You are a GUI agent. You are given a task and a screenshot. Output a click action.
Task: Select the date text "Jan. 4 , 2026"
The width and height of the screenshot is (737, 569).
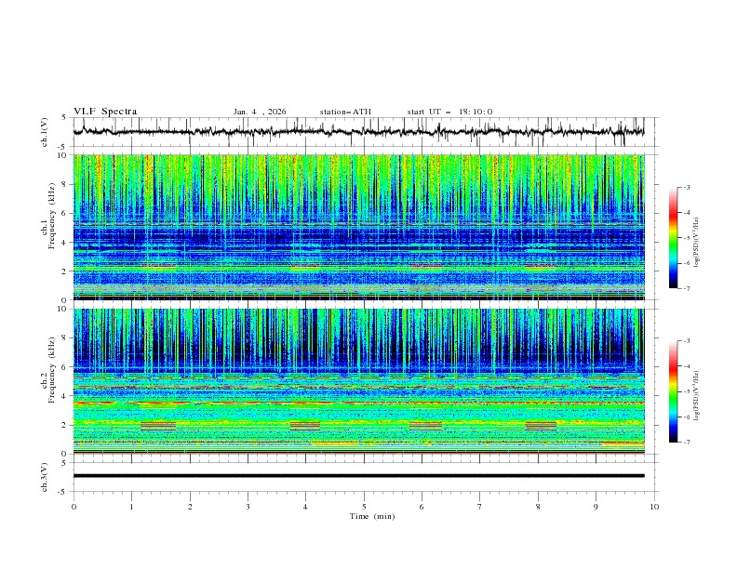tap(260, 112)
